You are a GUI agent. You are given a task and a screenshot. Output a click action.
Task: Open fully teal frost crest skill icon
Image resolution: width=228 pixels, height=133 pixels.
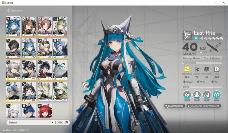[216, 95]
